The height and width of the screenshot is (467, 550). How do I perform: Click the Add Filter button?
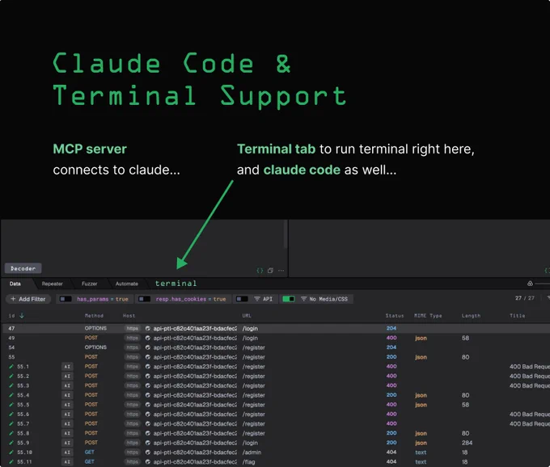pos(28,299)
